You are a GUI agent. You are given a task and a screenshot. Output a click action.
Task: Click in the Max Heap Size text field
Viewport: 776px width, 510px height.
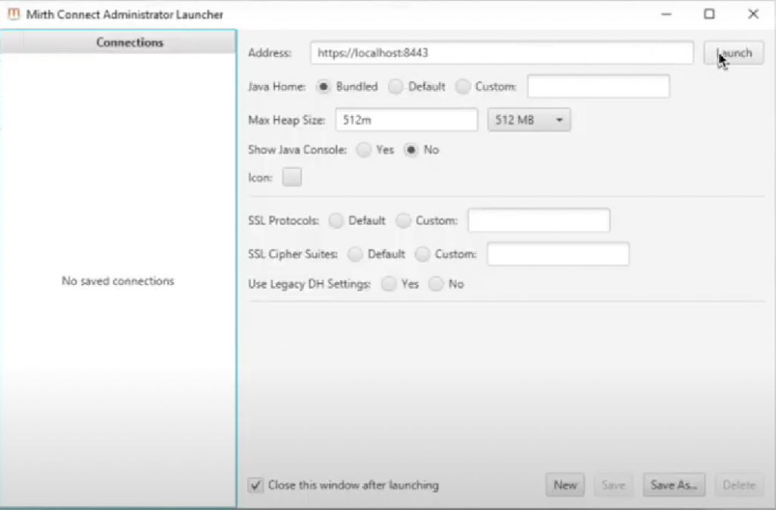point(406,120)
